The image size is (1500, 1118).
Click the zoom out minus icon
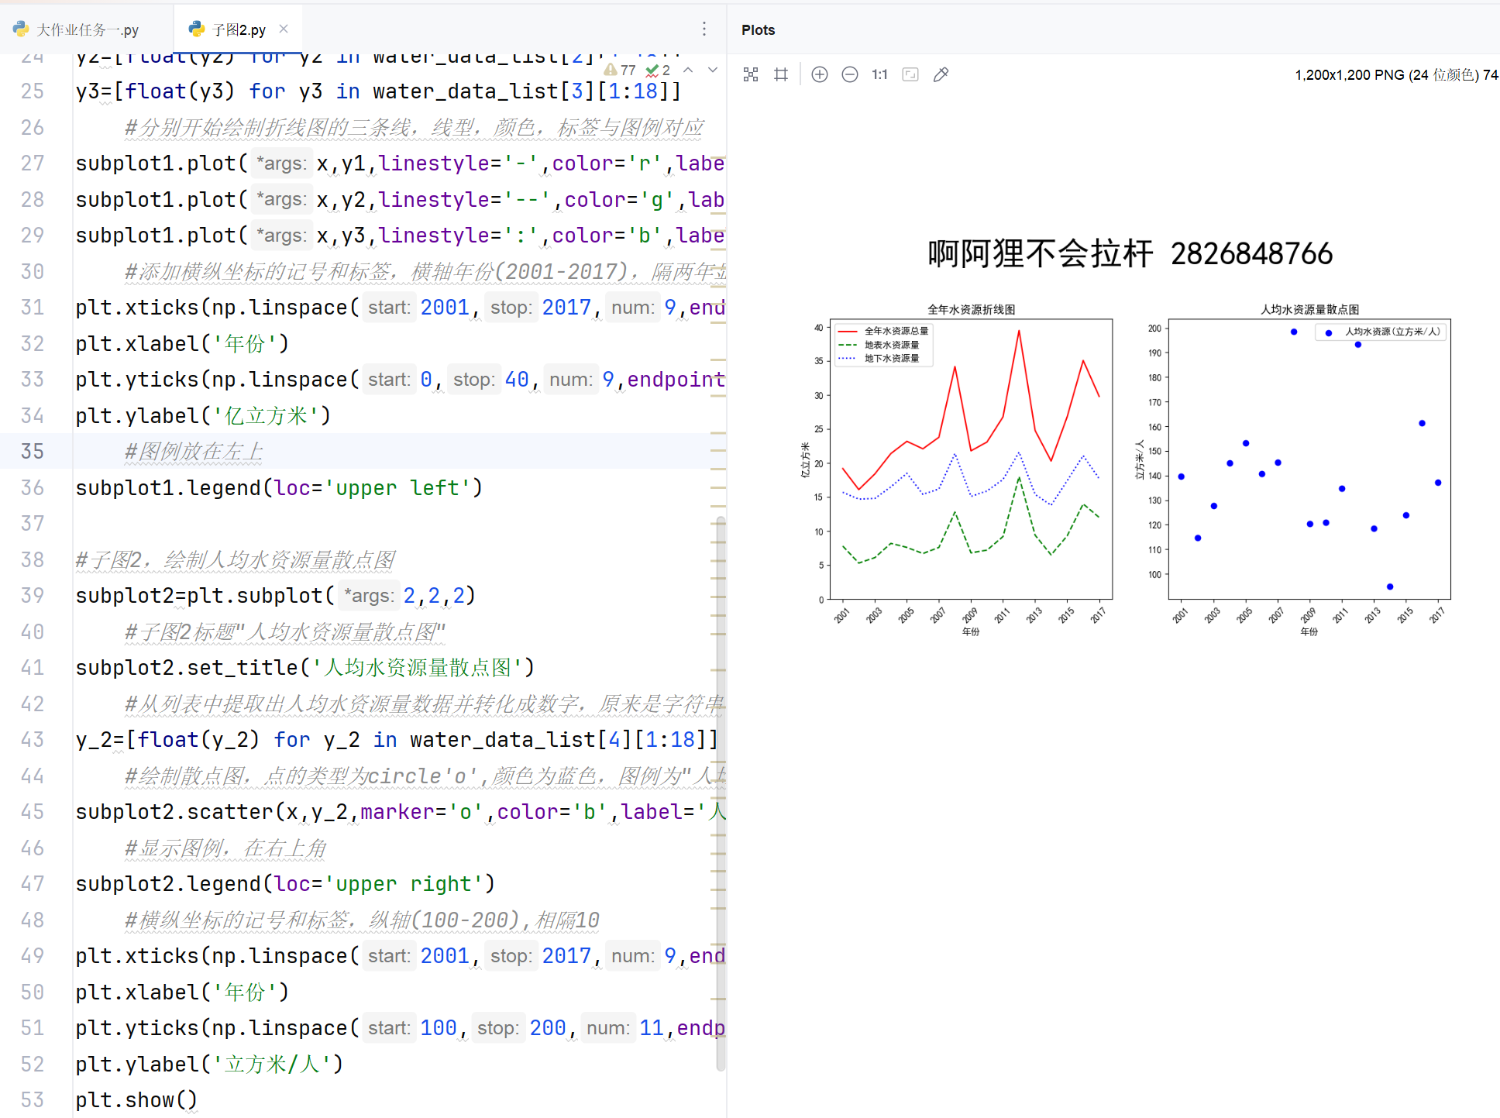pos(850,74)
